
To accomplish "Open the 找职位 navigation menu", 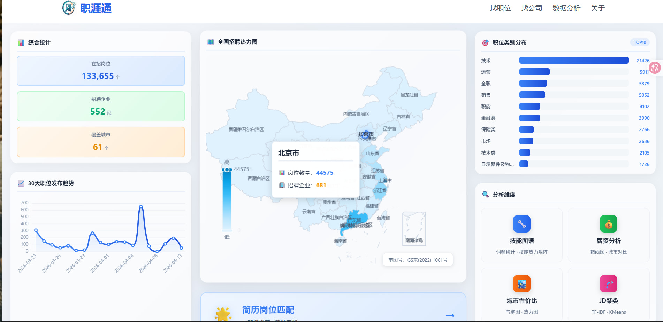I will (x=500, y=8).
